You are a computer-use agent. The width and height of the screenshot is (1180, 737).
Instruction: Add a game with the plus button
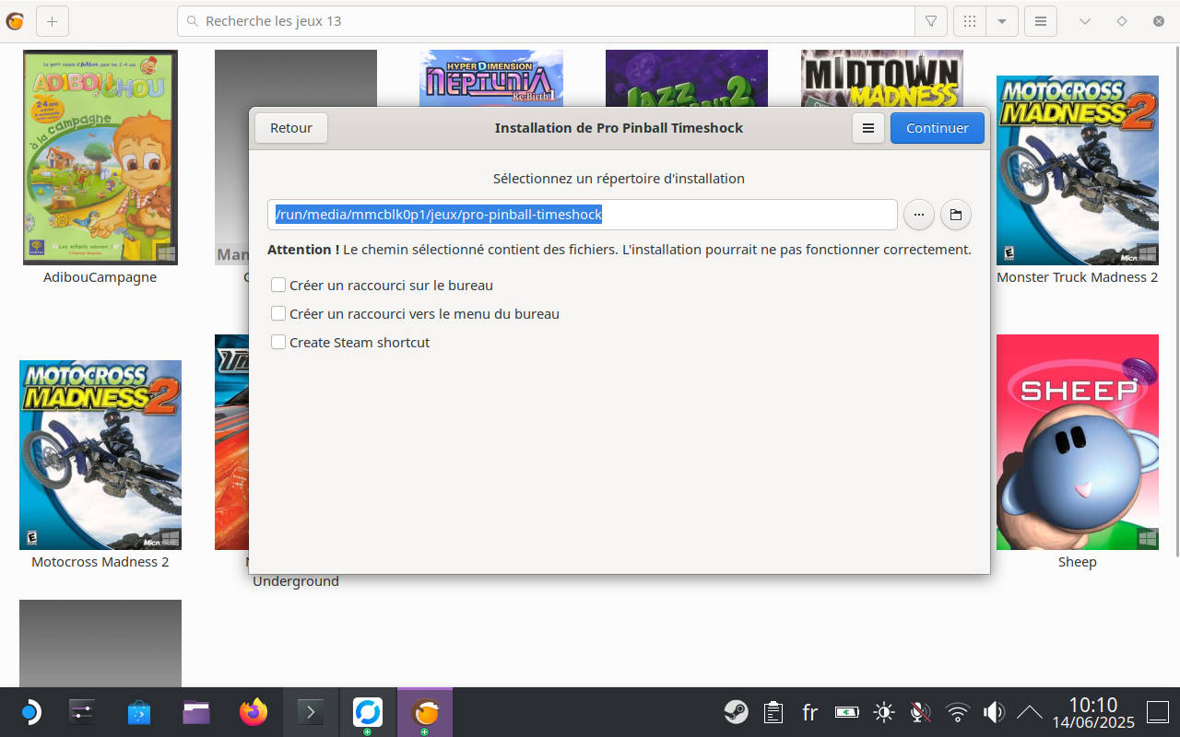coord(52,21)
